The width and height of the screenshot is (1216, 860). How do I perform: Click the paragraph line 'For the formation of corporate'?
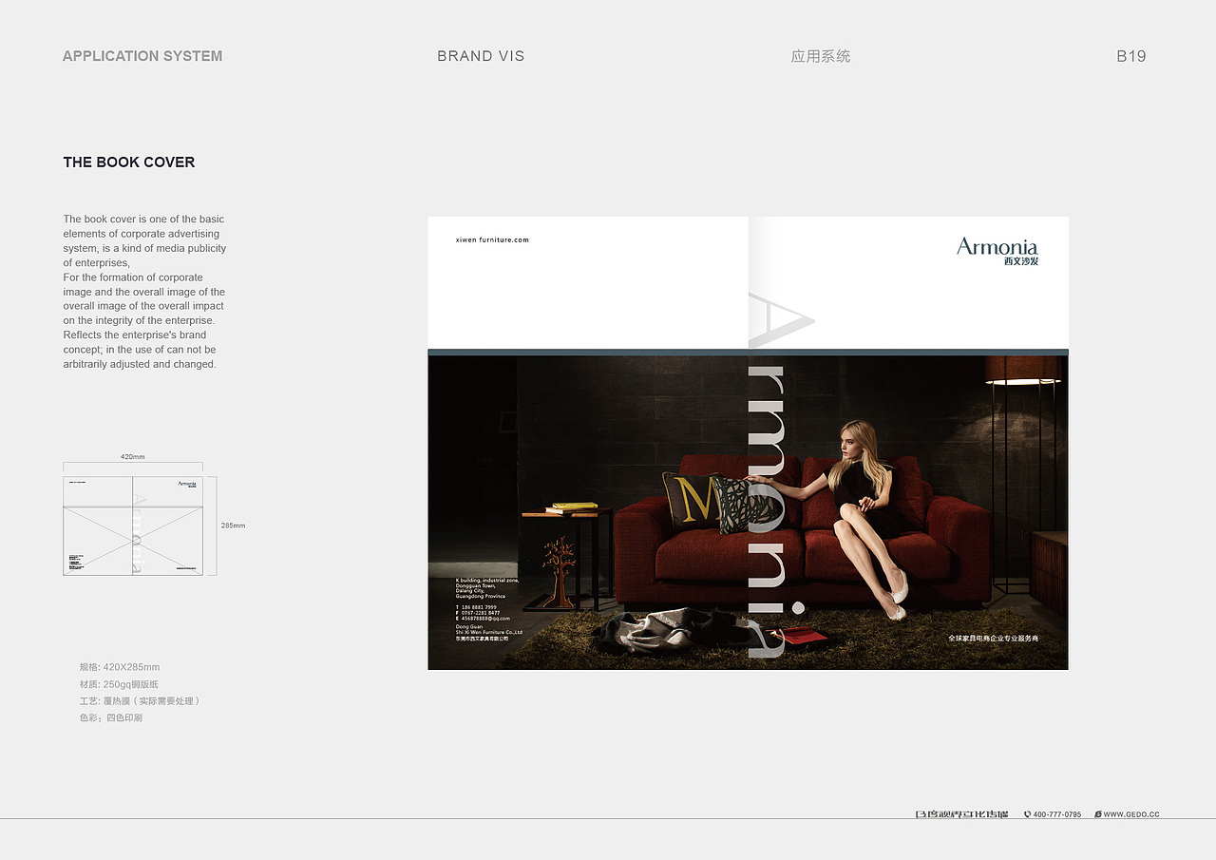click(133, 277)
